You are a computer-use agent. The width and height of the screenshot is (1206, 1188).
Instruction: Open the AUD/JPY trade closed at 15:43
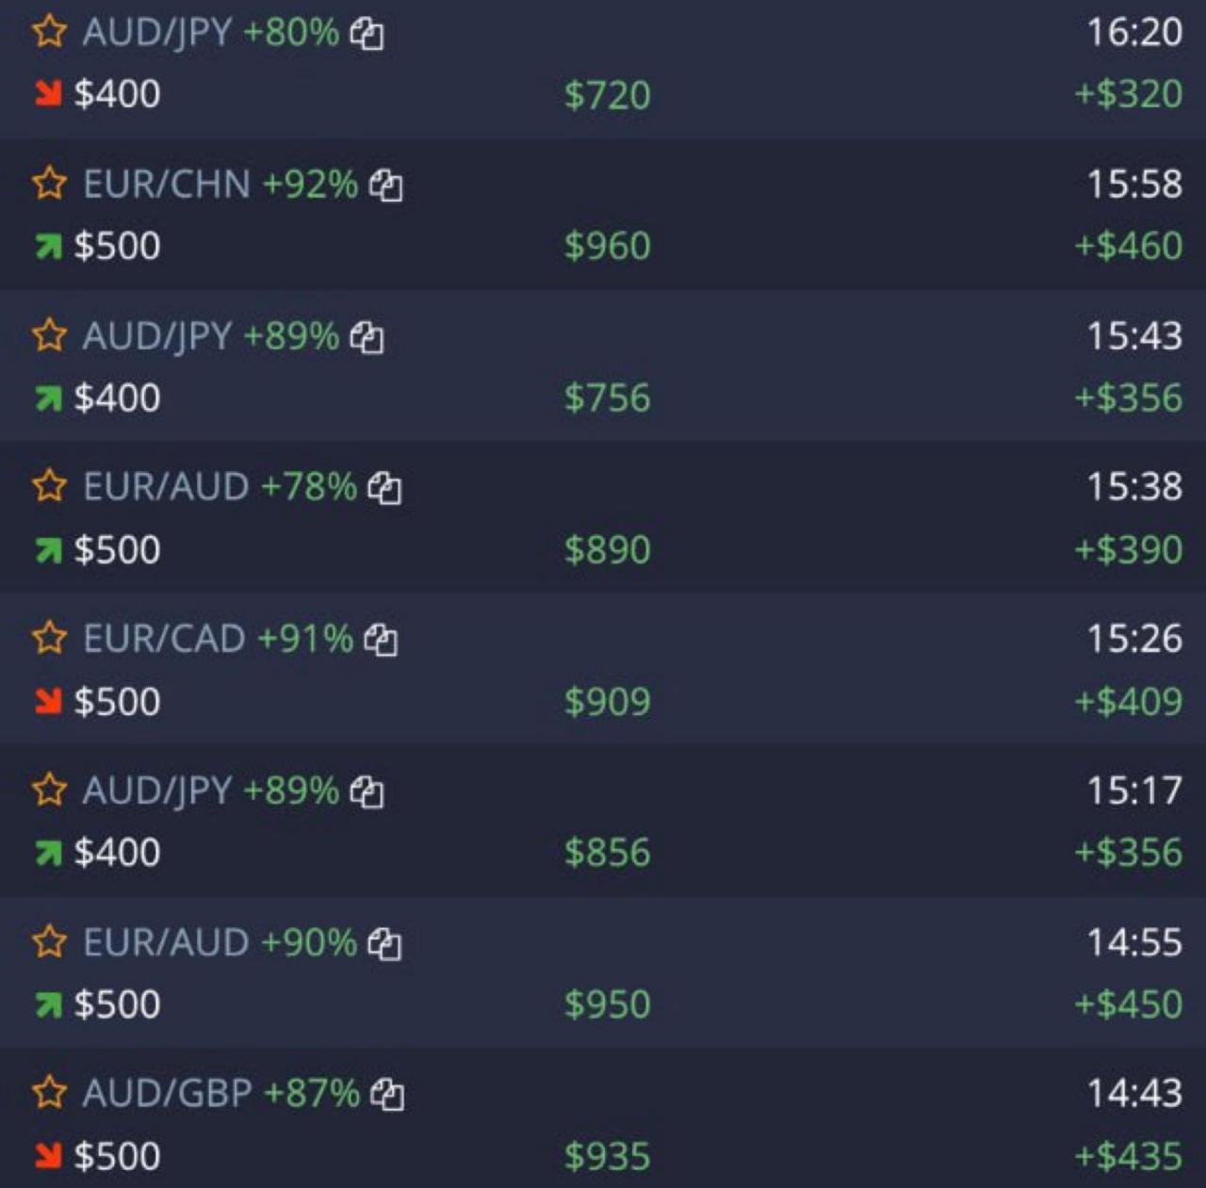(603, 366)
